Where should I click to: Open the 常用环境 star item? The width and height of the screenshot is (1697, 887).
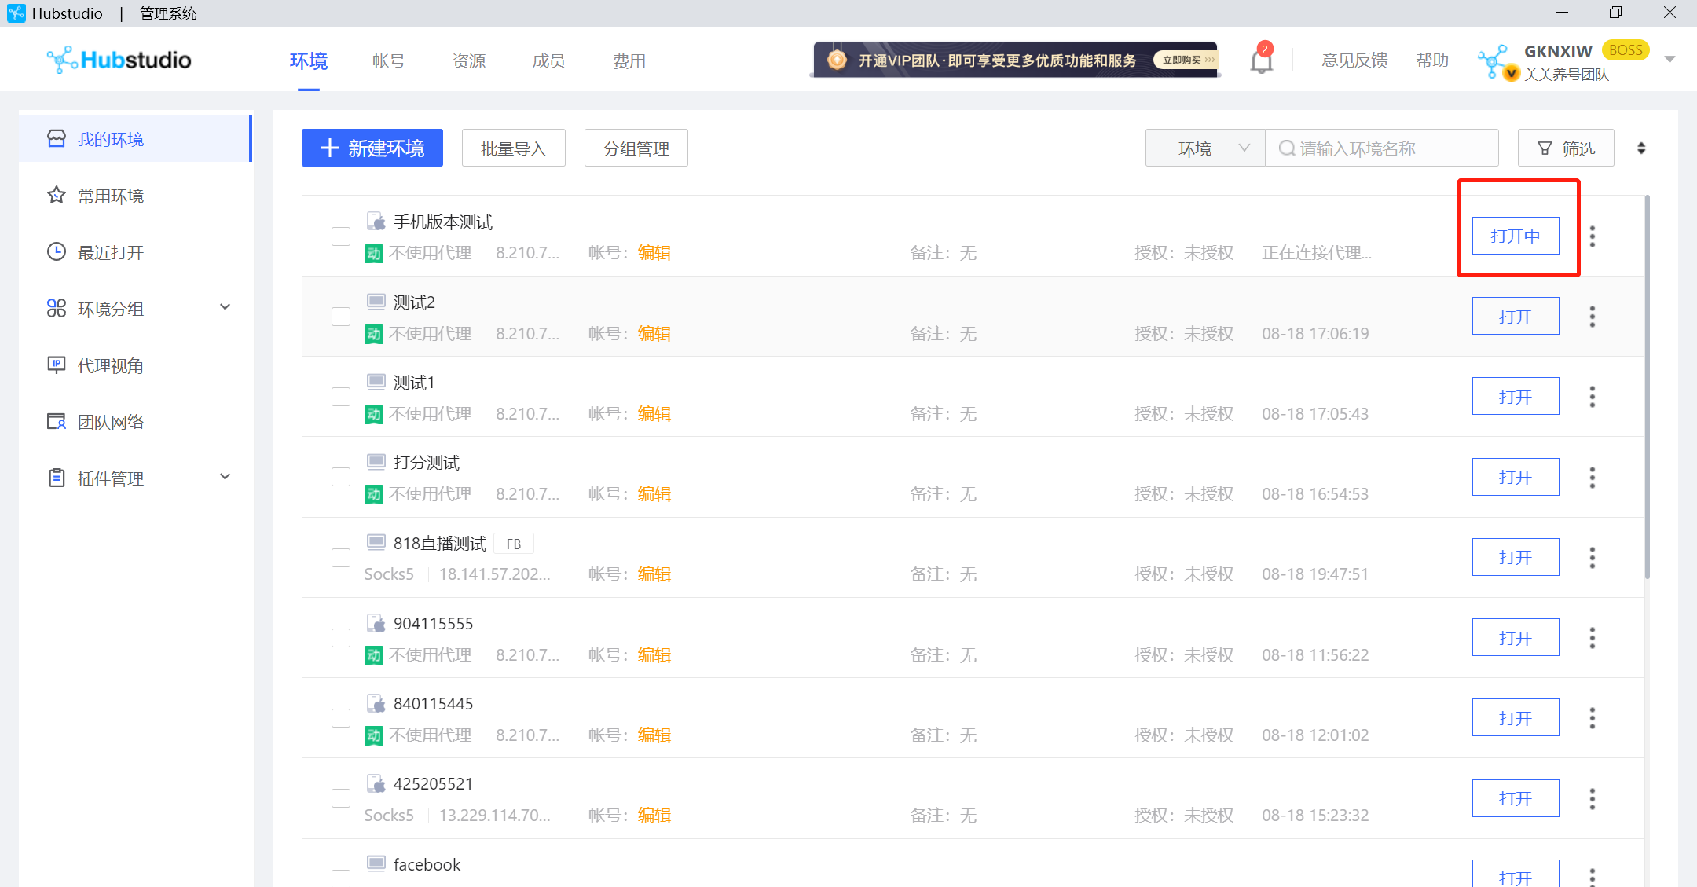click(x=110, y=196)
